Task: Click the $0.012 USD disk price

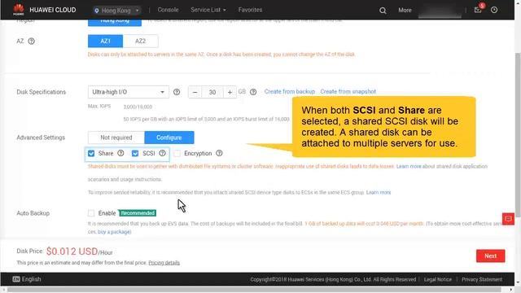Action: (72, 251)
